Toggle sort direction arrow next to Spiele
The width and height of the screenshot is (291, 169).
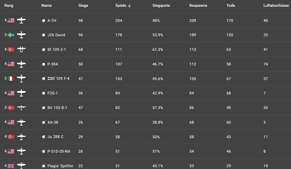point(129,6)
